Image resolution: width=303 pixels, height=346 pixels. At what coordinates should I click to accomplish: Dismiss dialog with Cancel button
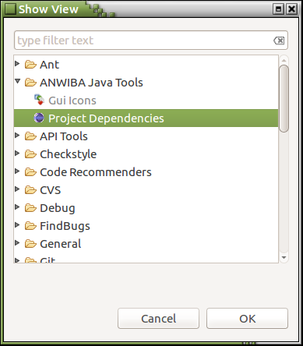point(158,319)
